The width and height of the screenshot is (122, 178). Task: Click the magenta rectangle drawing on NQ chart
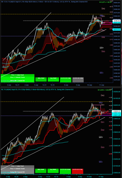(97, 108)
